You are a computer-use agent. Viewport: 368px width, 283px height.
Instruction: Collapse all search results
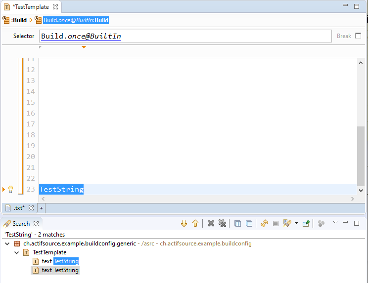[249, 224]
